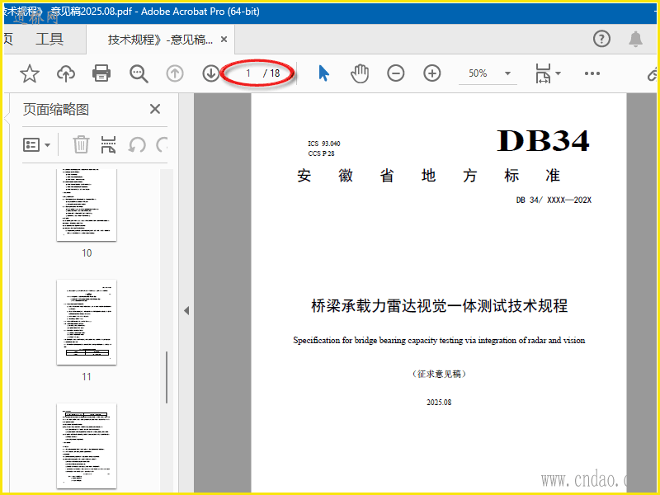This screenshot has height=495, width=660.
Task: Click the document title 桥梁承载力雷达视觉一体测试技术规程
Action: (x=439, y=306)
